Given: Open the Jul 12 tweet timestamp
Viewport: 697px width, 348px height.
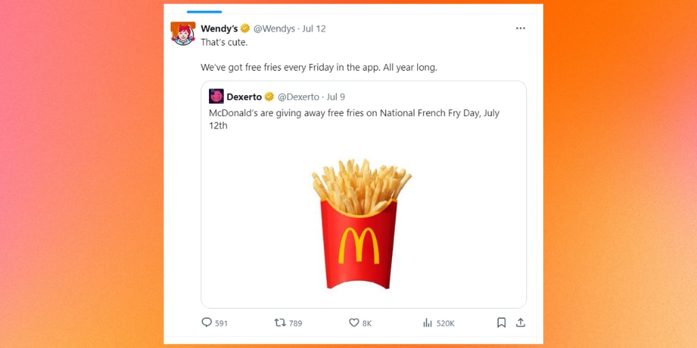Looking at the screenshot, I should pos(314,29).
